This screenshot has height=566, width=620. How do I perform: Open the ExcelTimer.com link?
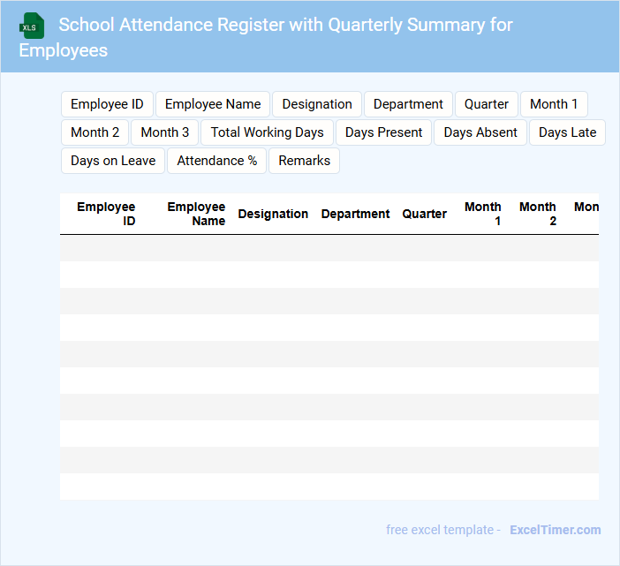556,530
